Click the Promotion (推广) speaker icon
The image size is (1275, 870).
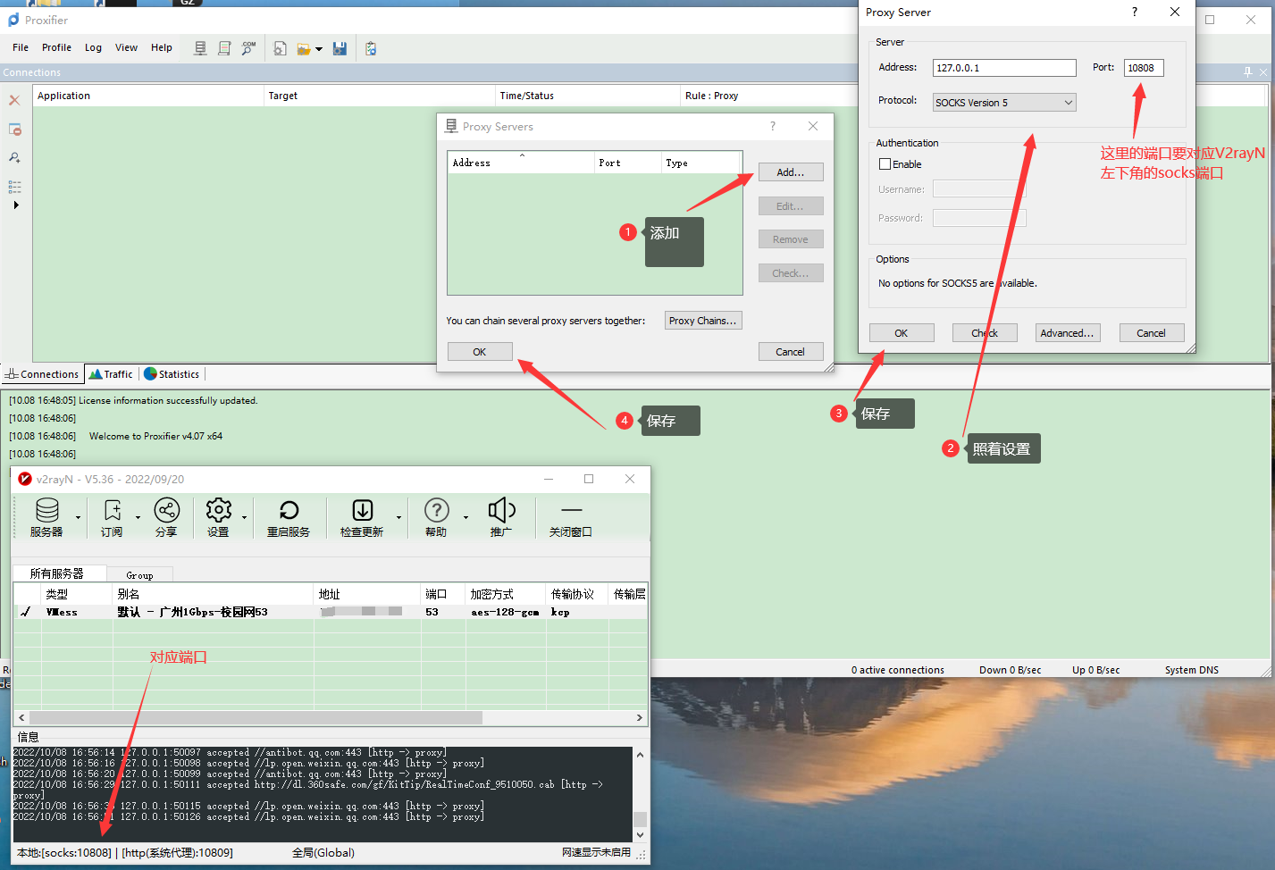point(501,517)
